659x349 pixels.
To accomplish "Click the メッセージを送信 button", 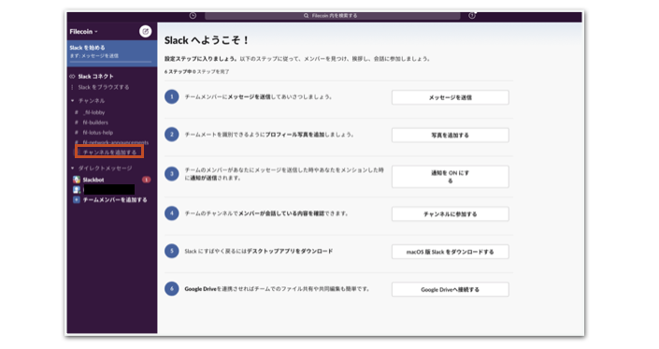I will (x=451, y=97).
